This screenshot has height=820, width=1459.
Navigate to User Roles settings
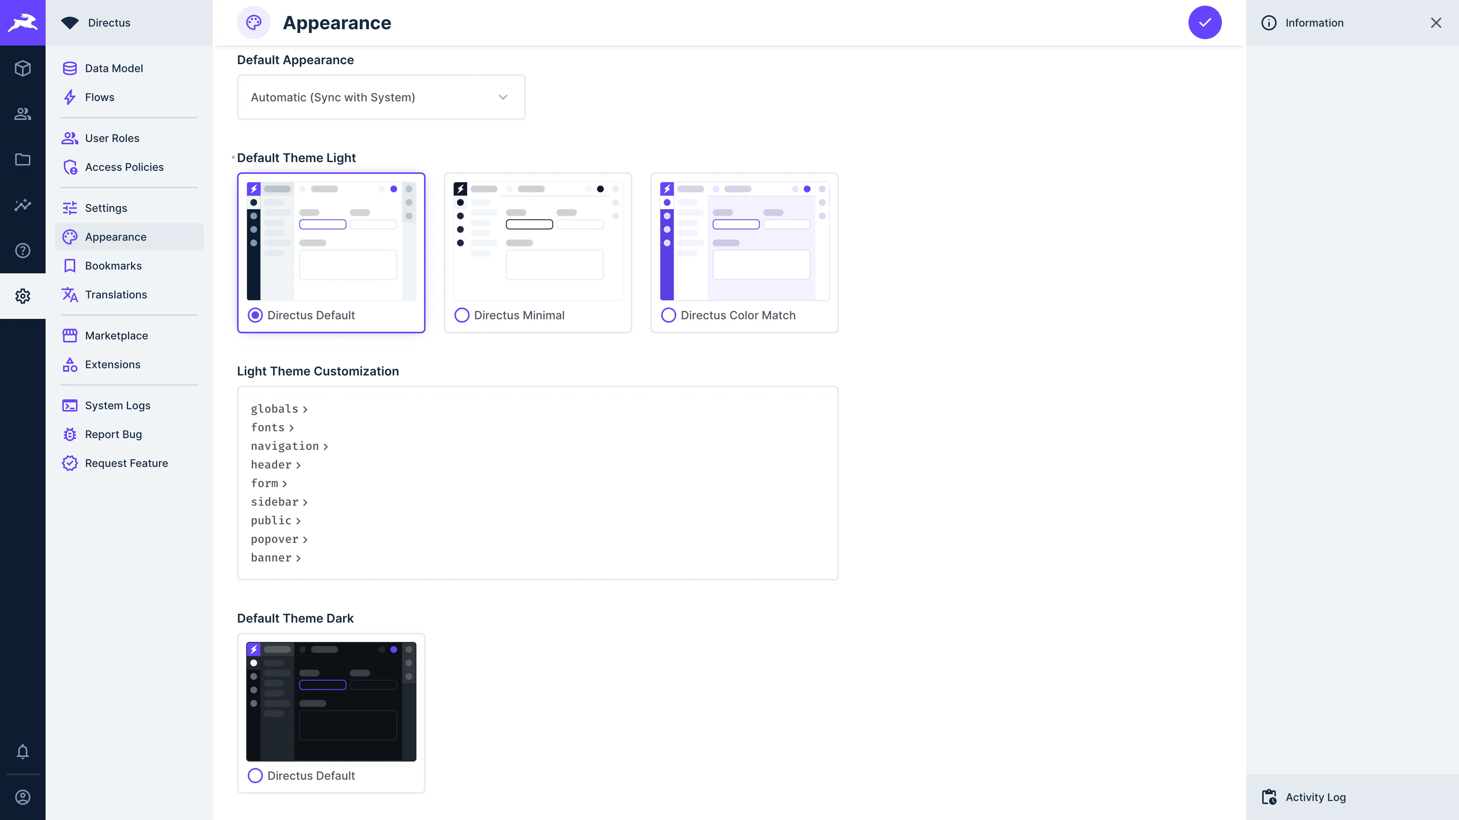click(x=112, y=137)
